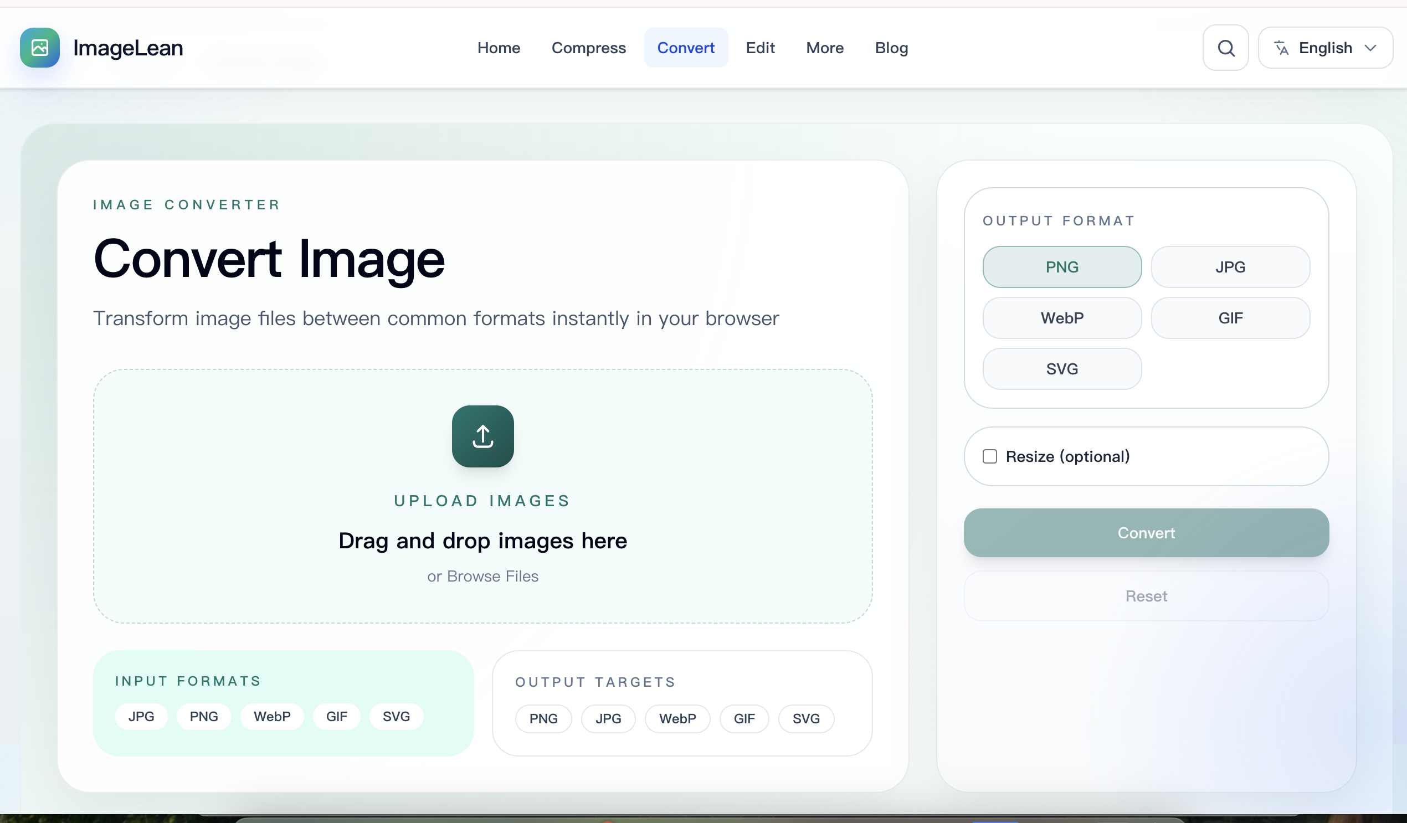Select GIF in the output format panel
This screenshot has width=1407, height=823.
[x=1230, y=318]
